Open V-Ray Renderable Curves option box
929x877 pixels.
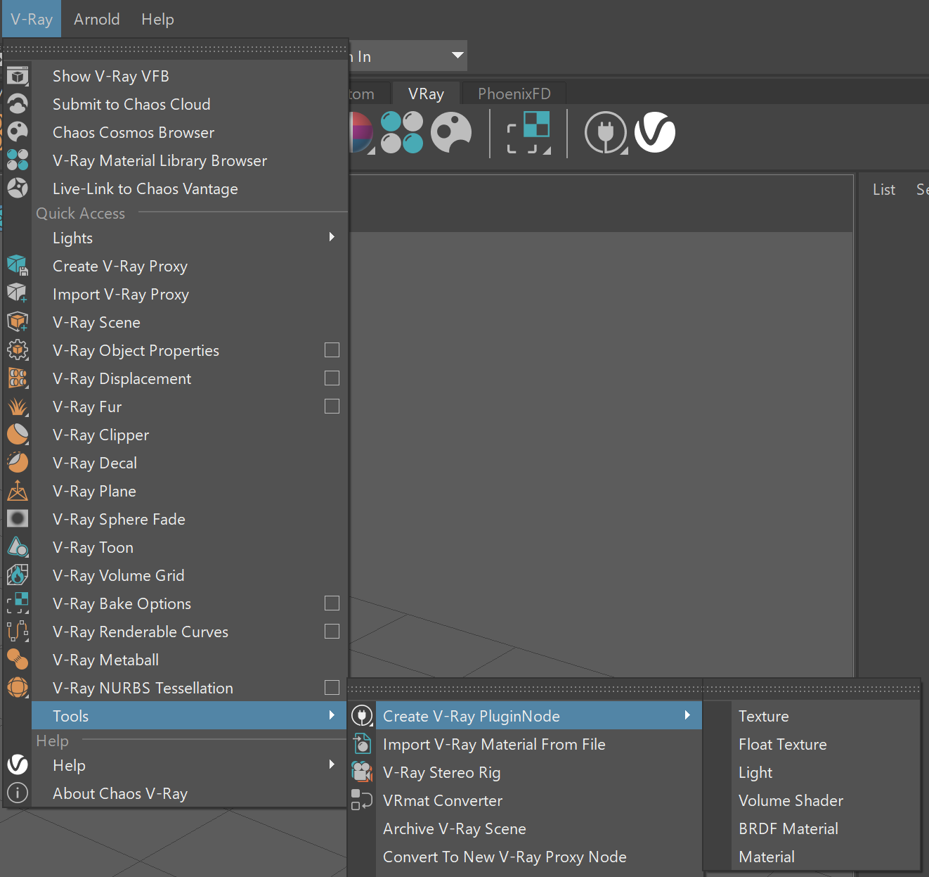[332, 632]
